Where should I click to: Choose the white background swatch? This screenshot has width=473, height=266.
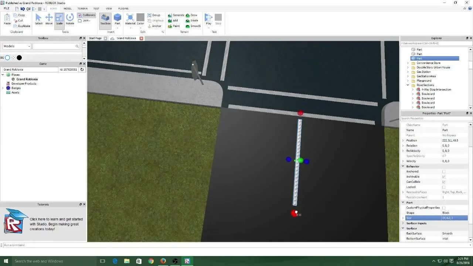pyautogui.click(x=7, y=58)
